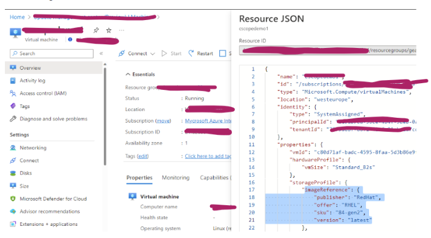431x238 pixels.
Task: Pin the virtual machine to dashboard
Action: point(96,30)
